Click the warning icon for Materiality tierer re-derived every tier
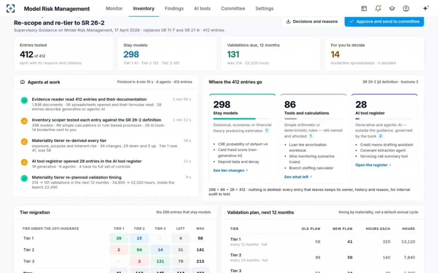 (x=24, y=142)
